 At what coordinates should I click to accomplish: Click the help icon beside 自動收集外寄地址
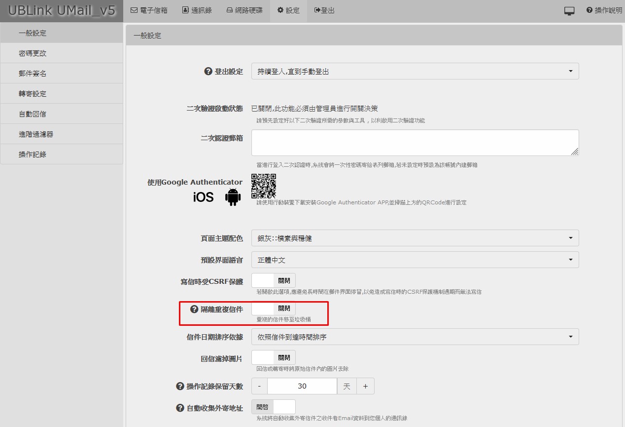coord(180,408)
